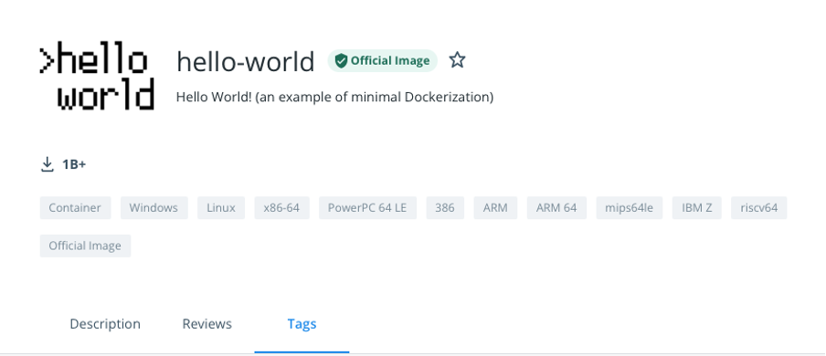This screenshot has height=356, width=826.
Task: Click the Linux chip
Action: 221,207
